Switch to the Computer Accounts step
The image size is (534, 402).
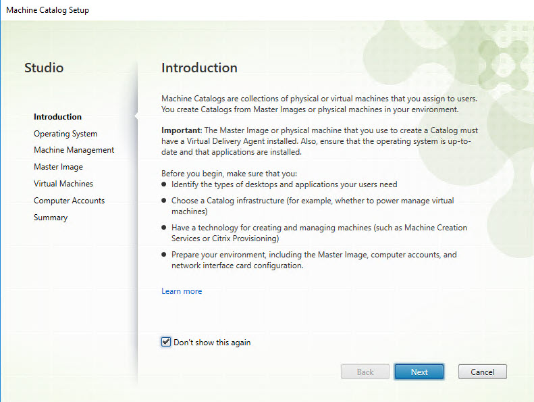pyautogui.click(x=69, y=201)
